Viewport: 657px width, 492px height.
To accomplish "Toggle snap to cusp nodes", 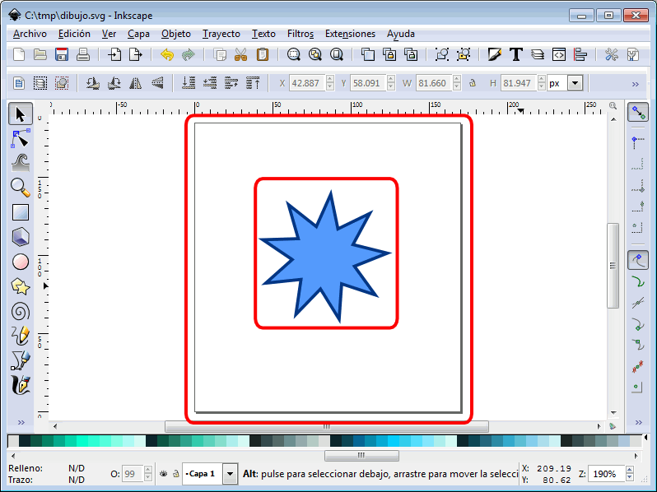I will pos(638,323).
